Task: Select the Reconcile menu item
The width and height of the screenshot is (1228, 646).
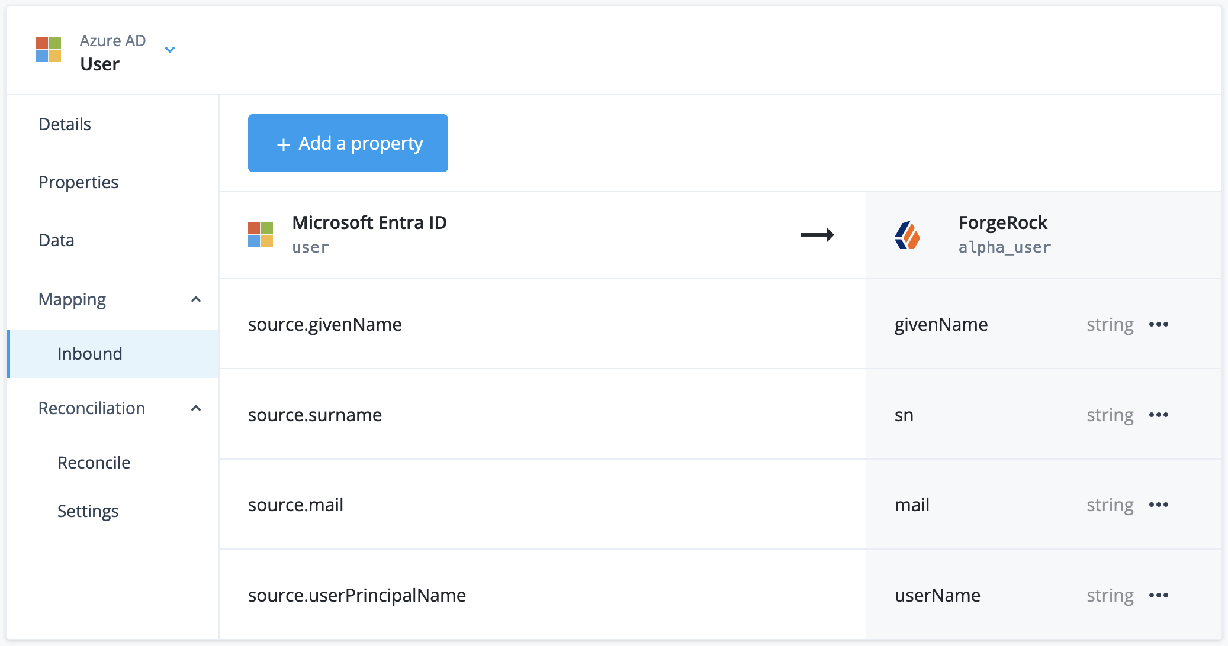Action: pos(94,461)
